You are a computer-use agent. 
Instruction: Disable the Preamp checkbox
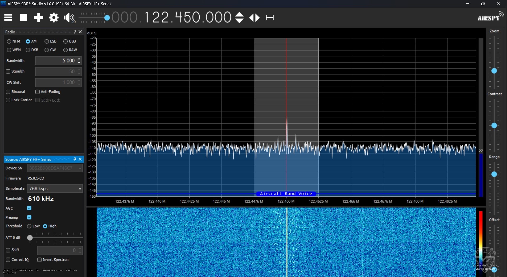pyautogui.click(x=29, y=217)
